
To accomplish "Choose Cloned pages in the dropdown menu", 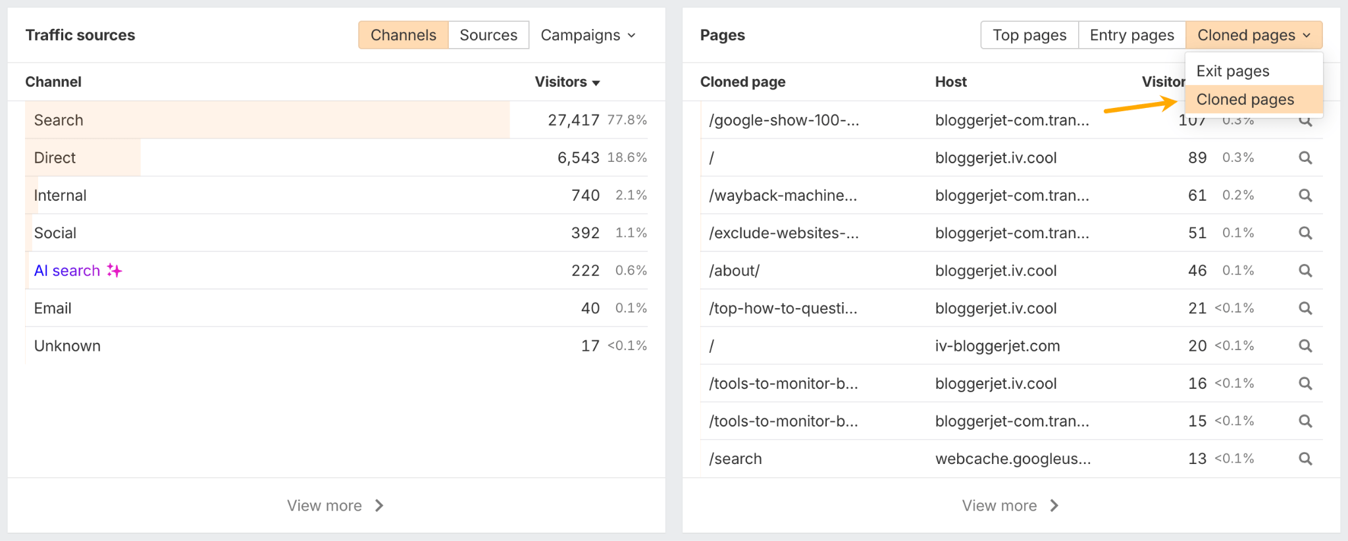I will pos(1245,99).
